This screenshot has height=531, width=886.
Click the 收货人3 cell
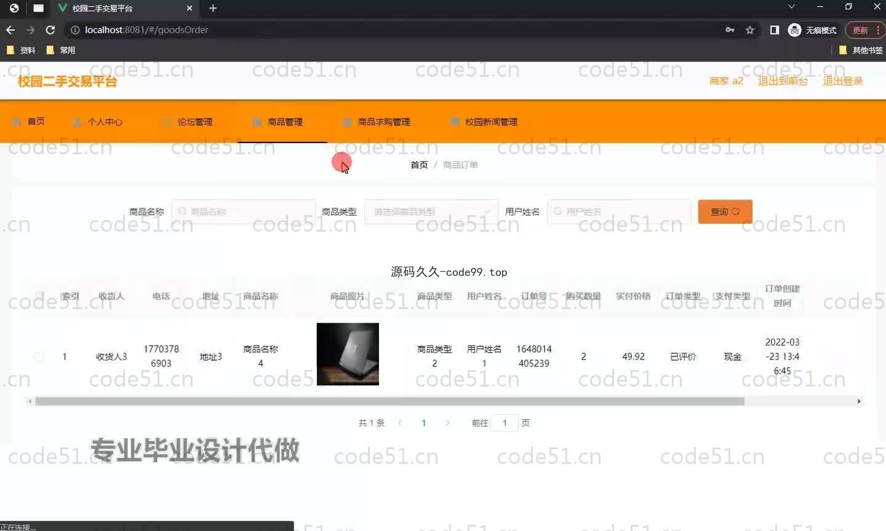[111, 356]
